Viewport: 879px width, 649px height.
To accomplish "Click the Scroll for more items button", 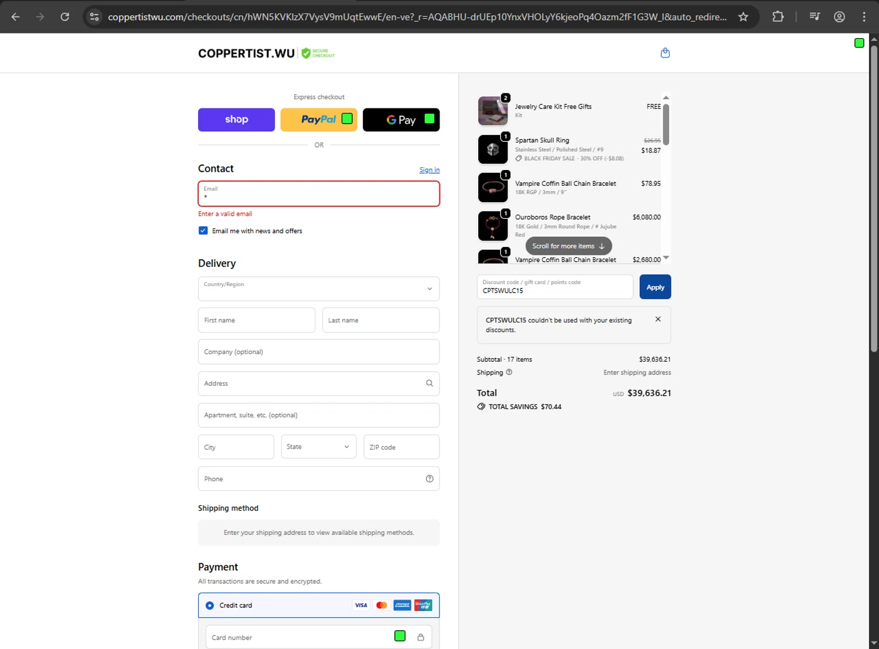I will click(568, 246).
